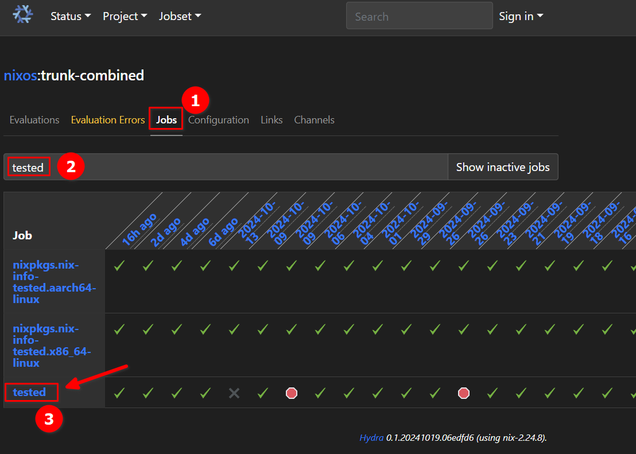The height and width of the screenshot is (454, 636).
Task: Expand the Project dropdown menu
Action: (125, 16)
